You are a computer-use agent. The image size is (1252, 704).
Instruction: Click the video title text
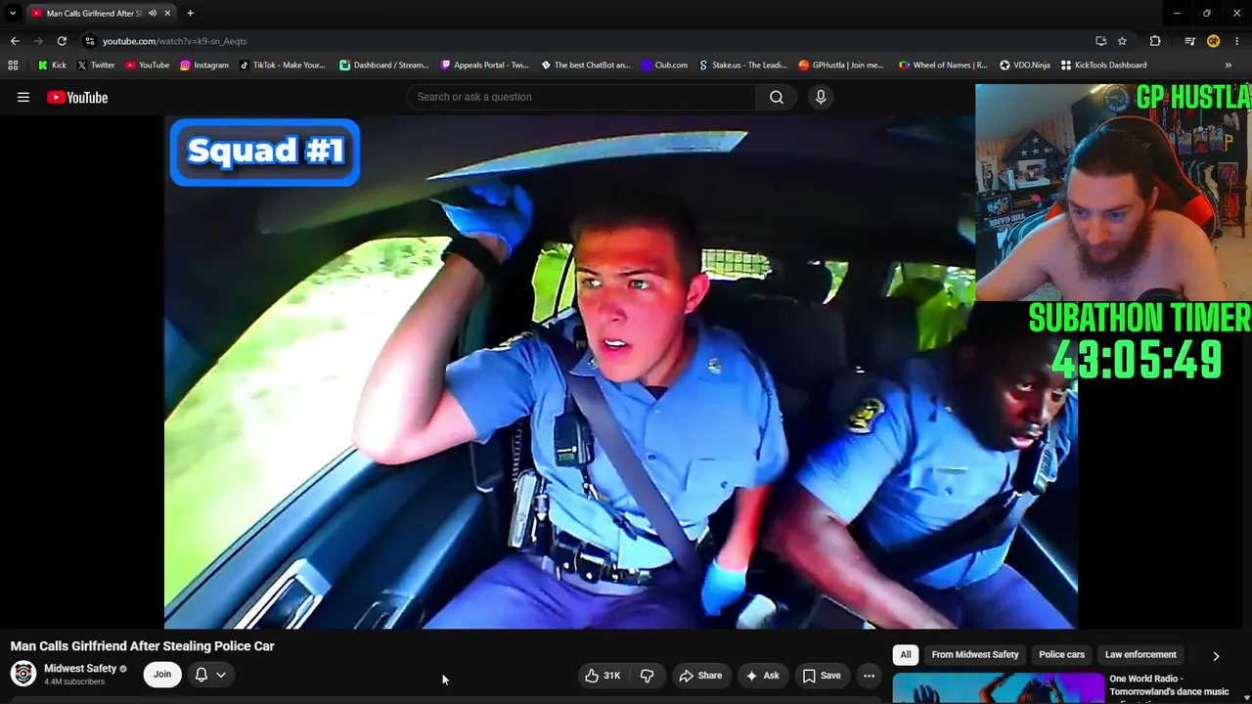143,646
